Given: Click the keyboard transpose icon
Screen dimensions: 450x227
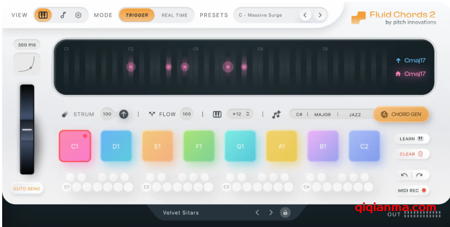Looking at the screenshot, I should coord(217,114).
